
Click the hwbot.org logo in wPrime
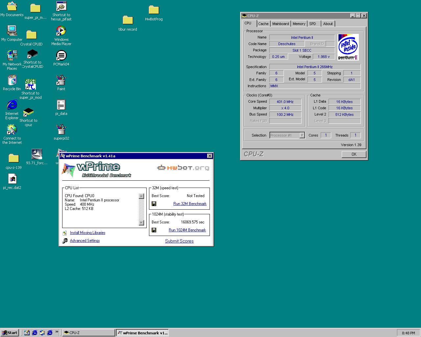point(183,168)
